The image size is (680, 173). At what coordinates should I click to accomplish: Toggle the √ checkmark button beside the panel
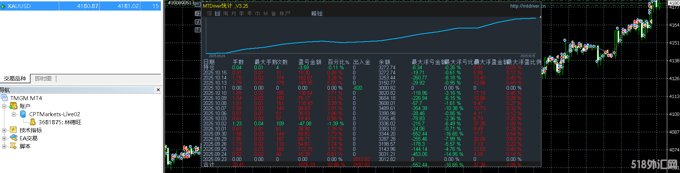click(x=198, y=22)
